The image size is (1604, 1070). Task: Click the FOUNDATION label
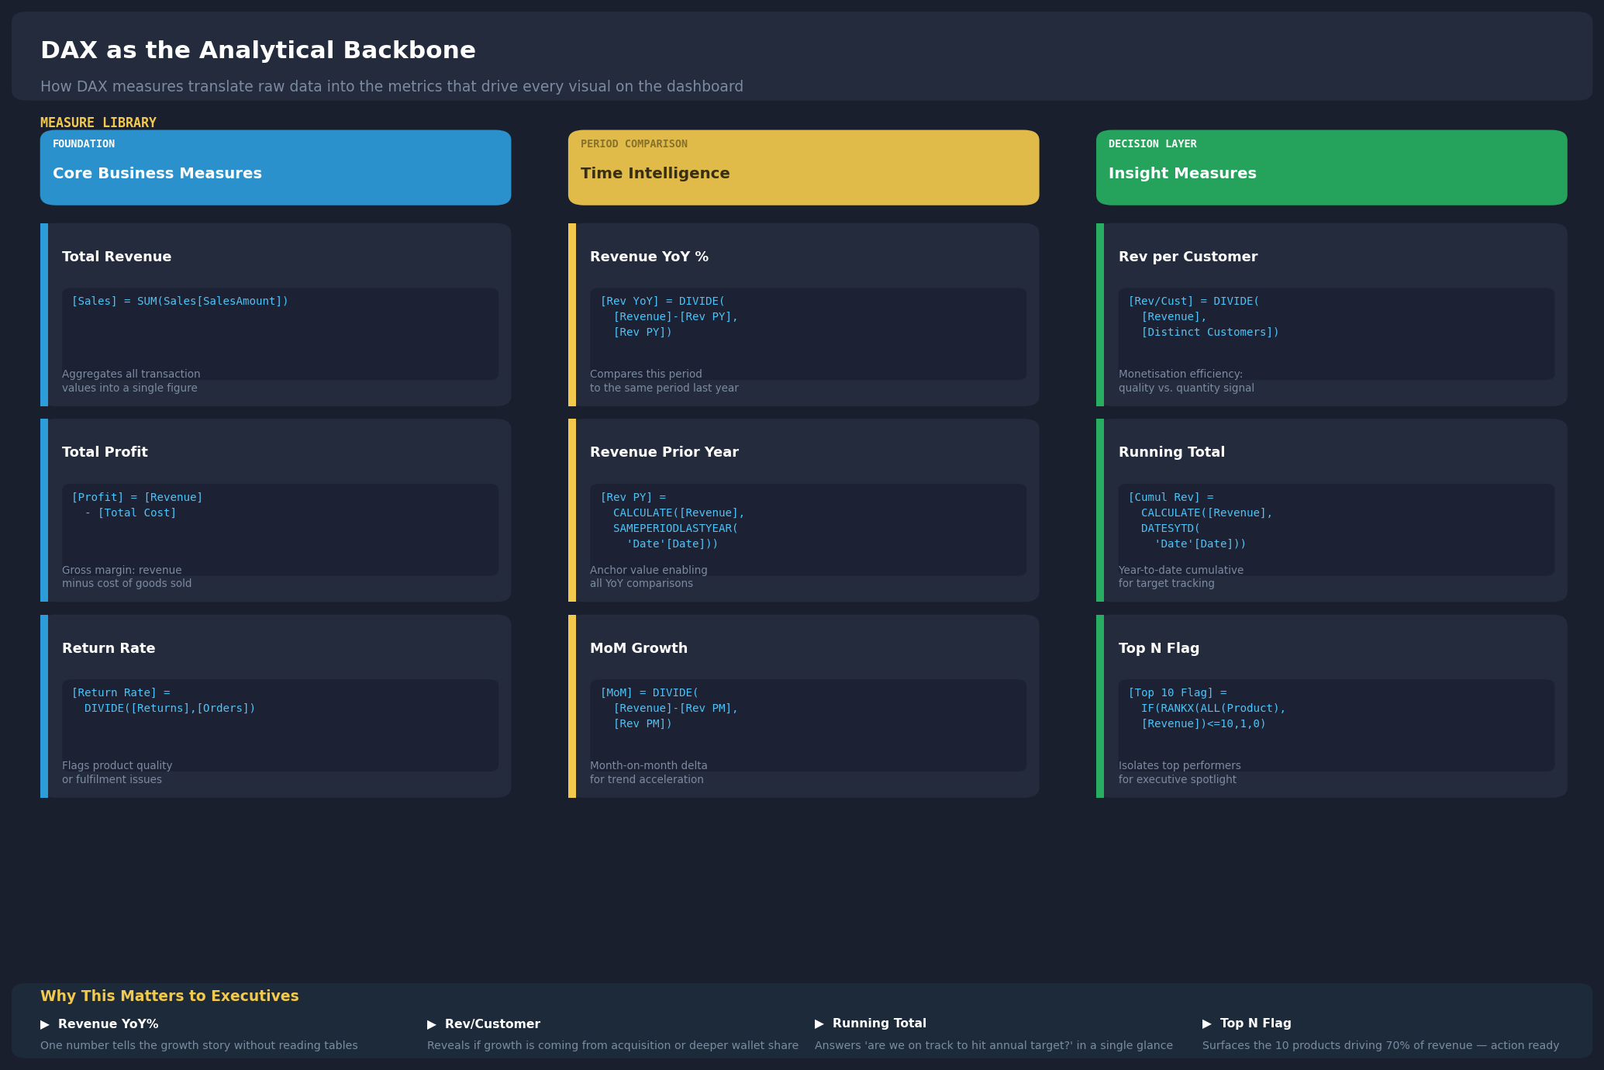click(x=84, y=143)
